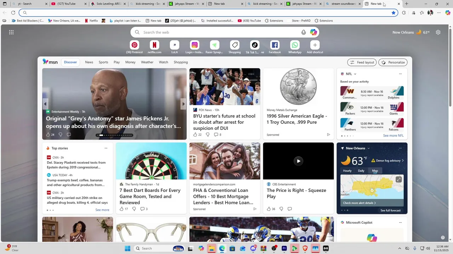Viewport: 453px width, 254px height.
Task: Open the Weather tab in the feed
Action: (147, 62)
